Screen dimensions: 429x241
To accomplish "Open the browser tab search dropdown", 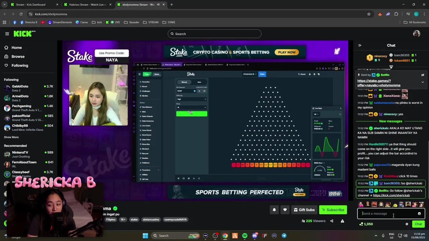I will pos(4,5).
